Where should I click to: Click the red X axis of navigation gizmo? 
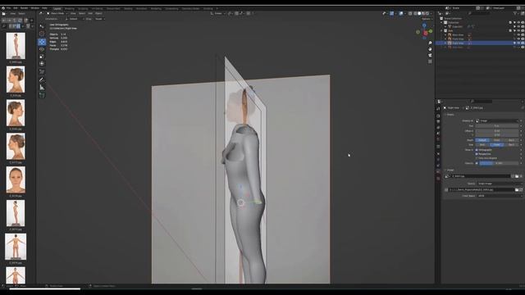coord(425,34)
